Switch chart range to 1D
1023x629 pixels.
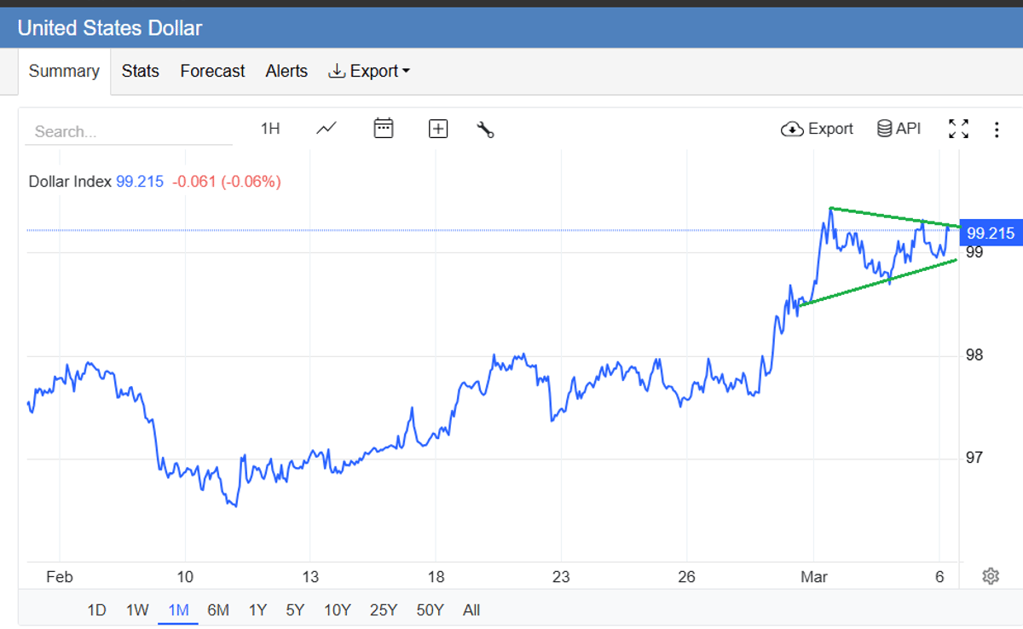point(96,610)
